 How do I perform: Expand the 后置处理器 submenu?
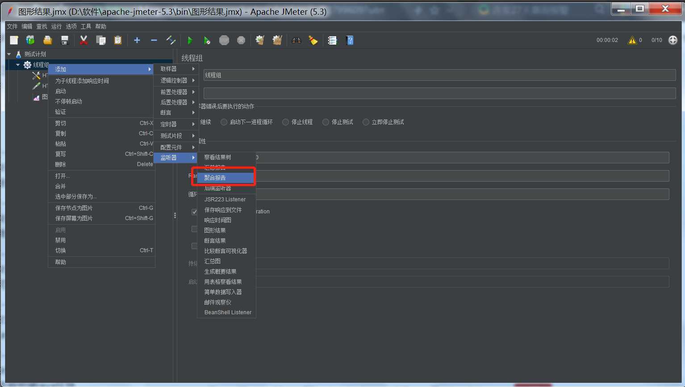pos(176,102)
